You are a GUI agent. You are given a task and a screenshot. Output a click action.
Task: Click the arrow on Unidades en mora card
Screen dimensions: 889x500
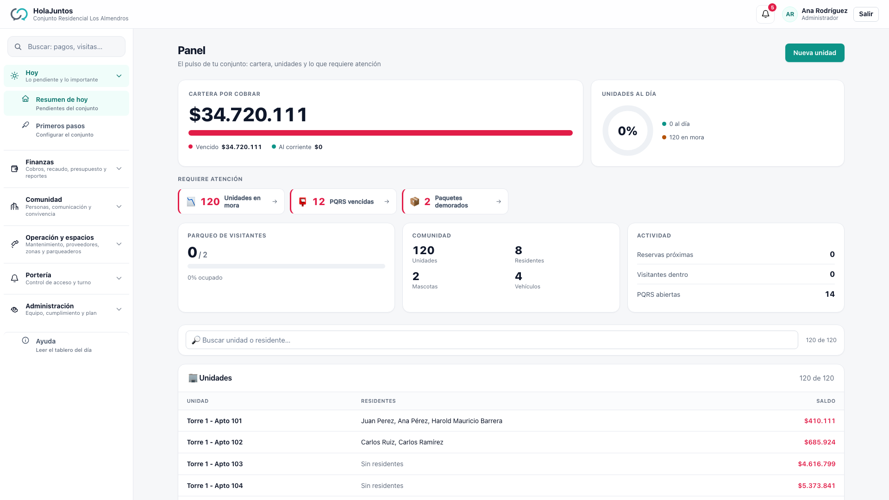click(275, 201)
